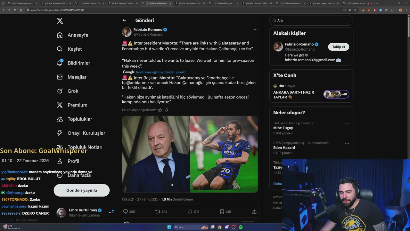This screenshot has width=410, height=231.
Task: Rate translation with thumbs down
Action: (x=166, y=110)
